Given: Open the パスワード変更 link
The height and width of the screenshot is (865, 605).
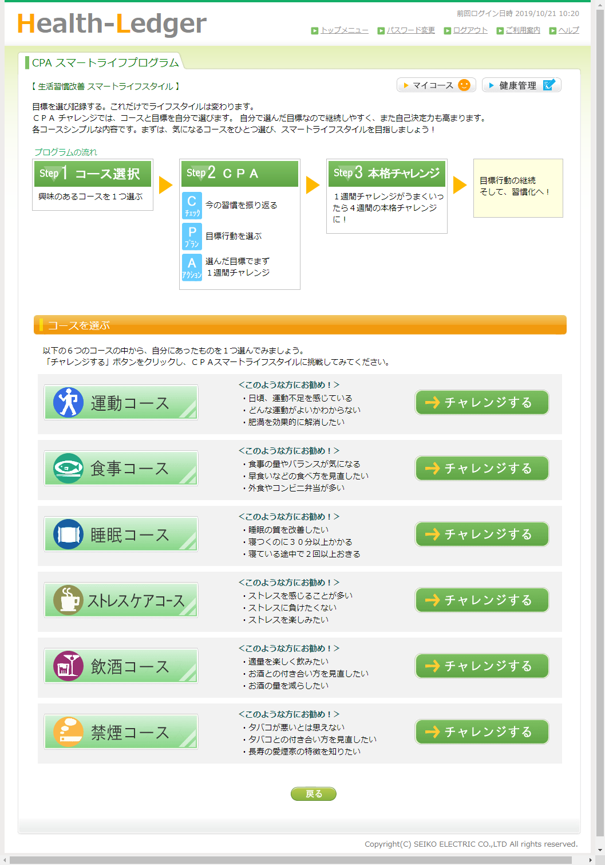Looking at the screenshot, I should click(x=410, y=30).
